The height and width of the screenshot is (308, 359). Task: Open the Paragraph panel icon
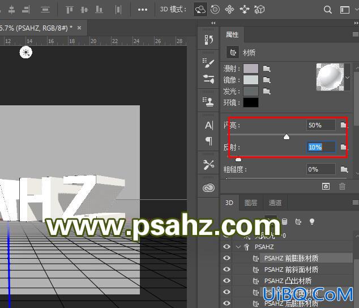(209, 141)
